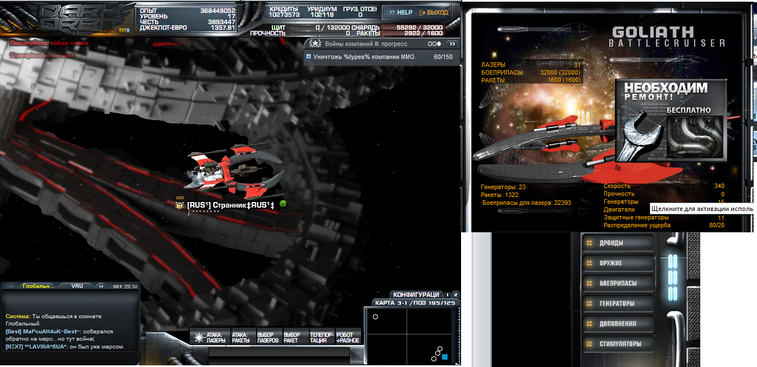Click the laurel star icon in quest header
The height and width of the screenshot is (367, 757).
pyautogui.click(x=315, y=44)
